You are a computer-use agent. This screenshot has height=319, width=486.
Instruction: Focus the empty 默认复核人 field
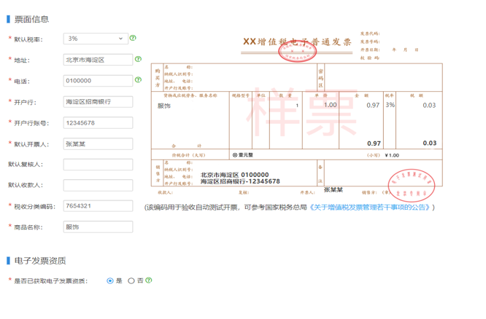point(98,165)
